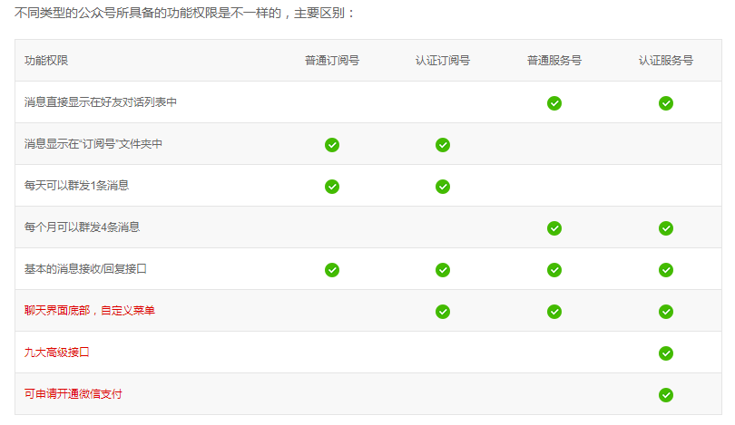Click 认证订阅号 checkmark in 自定义菜单 row
Viewport: 735px width, 425px height.
pyautogui.click(x=443, y=312)
